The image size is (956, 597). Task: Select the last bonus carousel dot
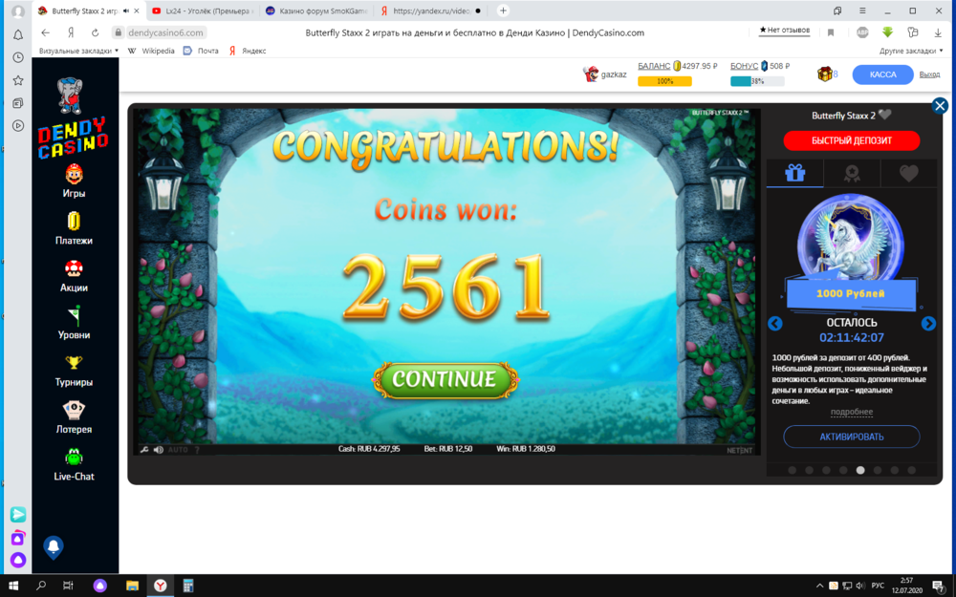[x=911, y=470]
